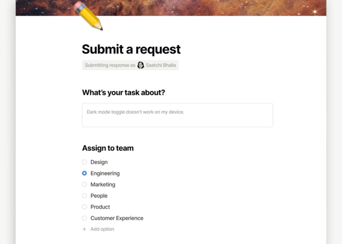Click the 'What's your task about?' question heading

pos(123,93)
